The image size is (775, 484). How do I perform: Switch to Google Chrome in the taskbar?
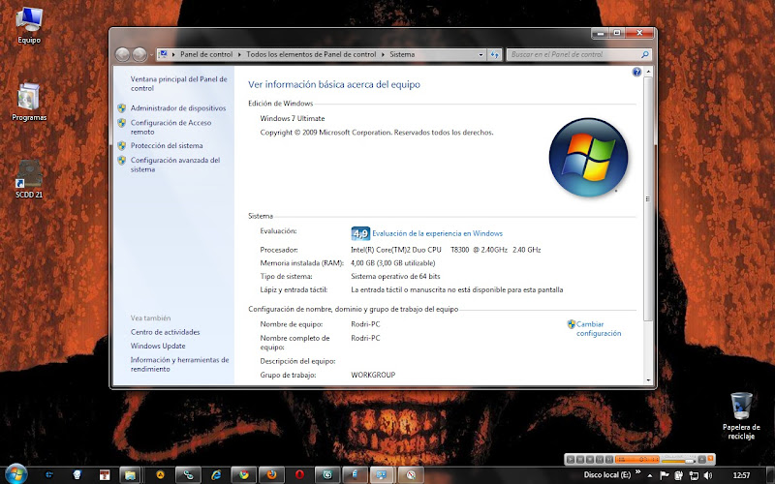click(244, 475)
